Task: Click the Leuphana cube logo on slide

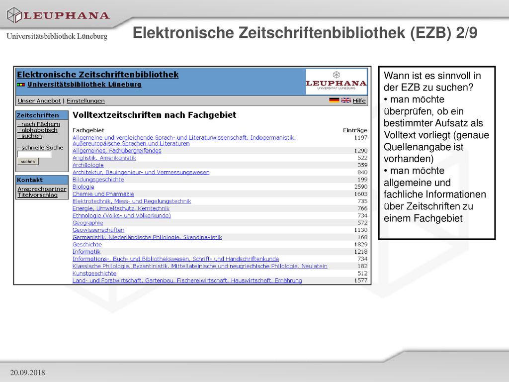Action: (x=14, y=15)
